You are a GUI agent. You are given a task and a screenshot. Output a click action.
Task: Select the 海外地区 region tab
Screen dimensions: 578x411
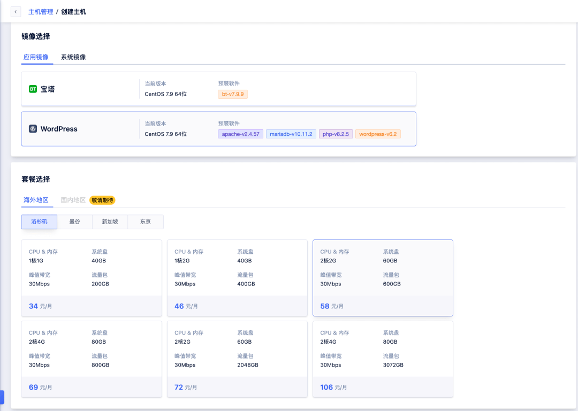pyautogui.click(x=36, y=200)
